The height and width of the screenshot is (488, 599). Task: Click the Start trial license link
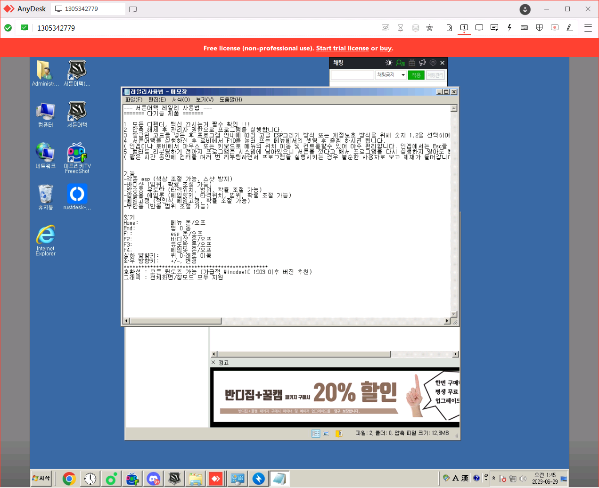point(342,48)
